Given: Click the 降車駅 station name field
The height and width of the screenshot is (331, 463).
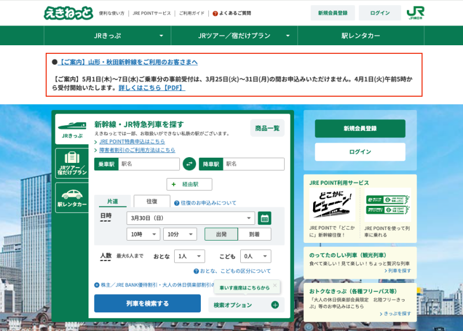Looking at the screenshot, I should click(253, 164).
